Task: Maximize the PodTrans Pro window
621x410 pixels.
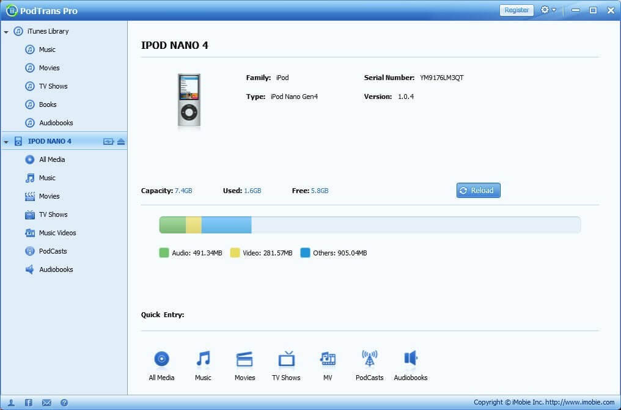Action: pyautogui.click(x=593, y=10)
